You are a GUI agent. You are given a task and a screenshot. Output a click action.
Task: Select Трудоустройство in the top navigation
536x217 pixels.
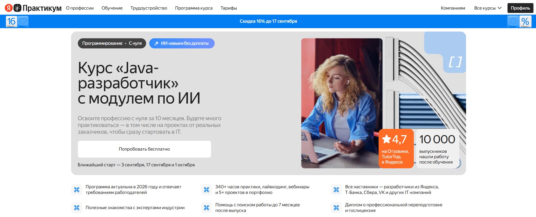pos(149,8)
